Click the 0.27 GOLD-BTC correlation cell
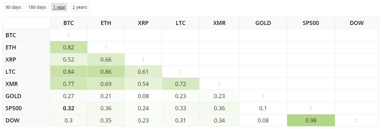 68,96
